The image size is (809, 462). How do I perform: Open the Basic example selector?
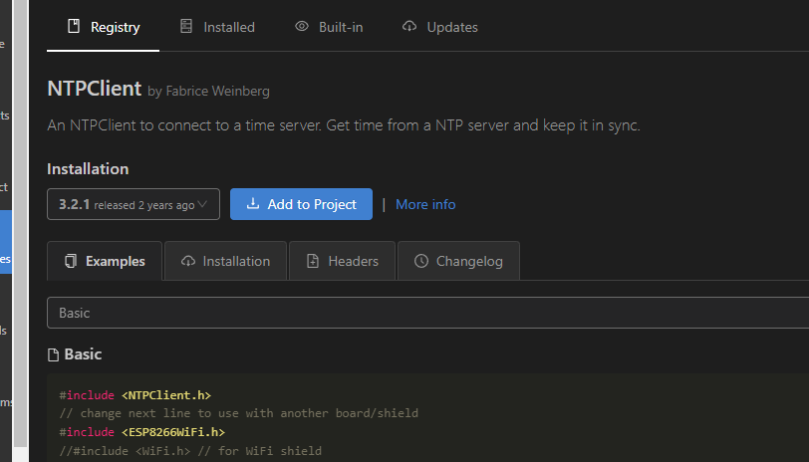[x=427, y=313]
